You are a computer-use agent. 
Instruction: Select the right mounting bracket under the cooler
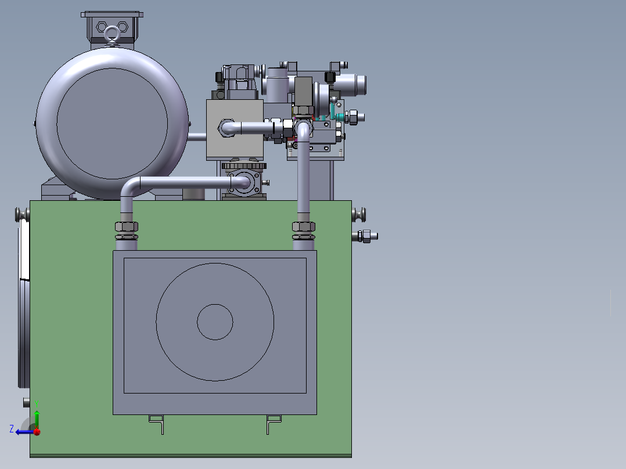tap(274, 424)
